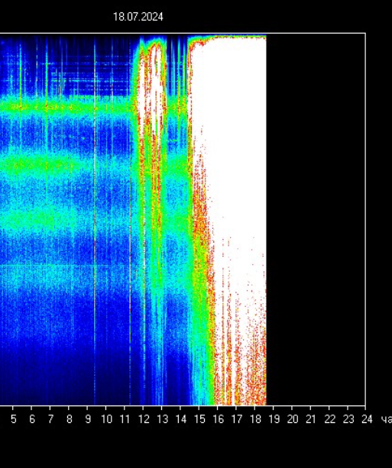Click hour 14 on time axis

pyautogui.click(x=181, y=419)
